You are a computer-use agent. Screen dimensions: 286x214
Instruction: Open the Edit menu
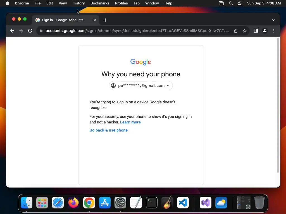tap(50, 3)
